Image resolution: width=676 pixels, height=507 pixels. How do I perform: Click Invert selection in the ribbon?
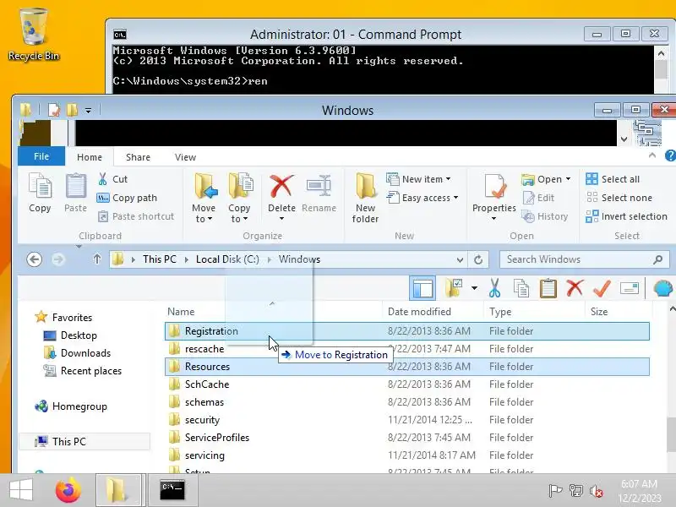626,216
